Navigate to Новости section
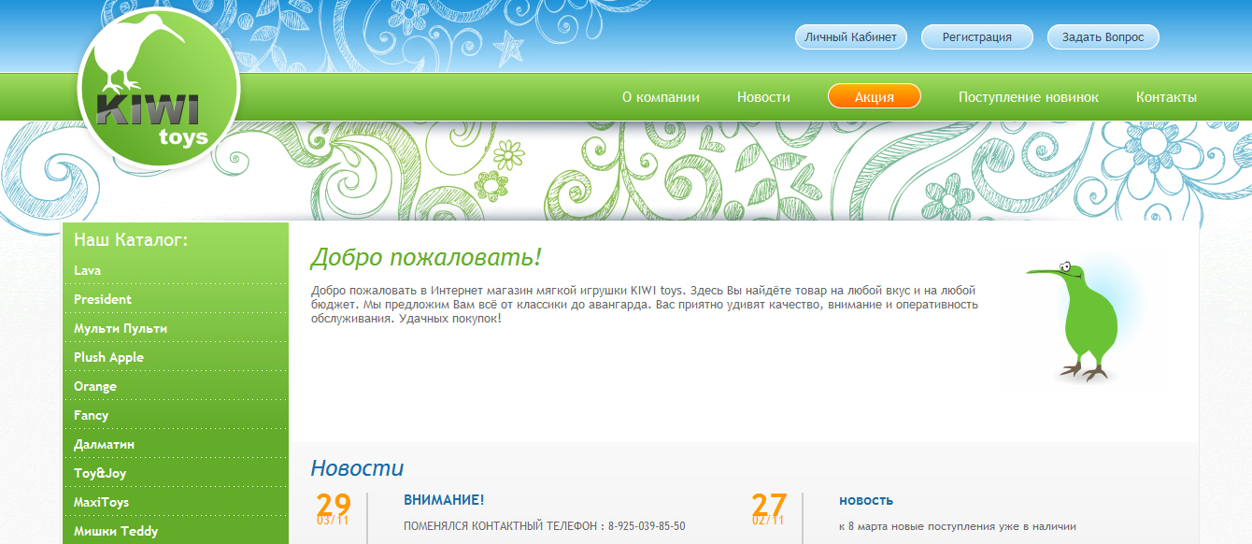The width and height of the screenshot is (1252, 544). 762,95
